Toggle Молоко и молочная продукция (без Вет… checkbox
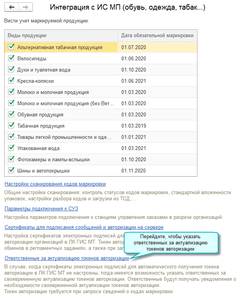Screen dimensions: 250x297 (11, 103)
